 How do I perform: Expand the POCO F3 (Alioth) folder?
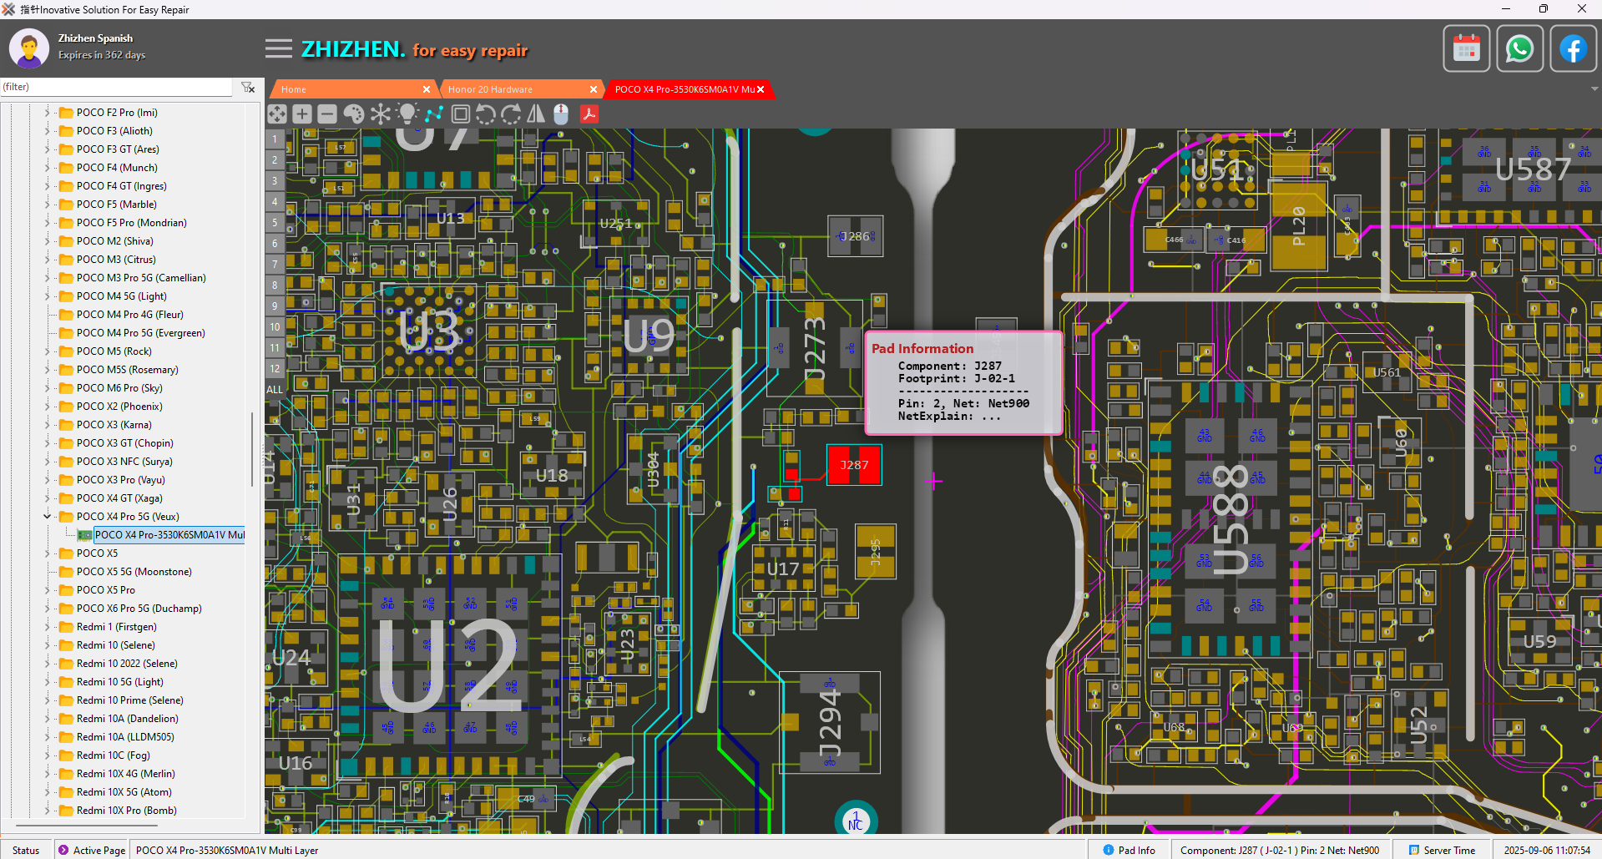click(47, 131)
